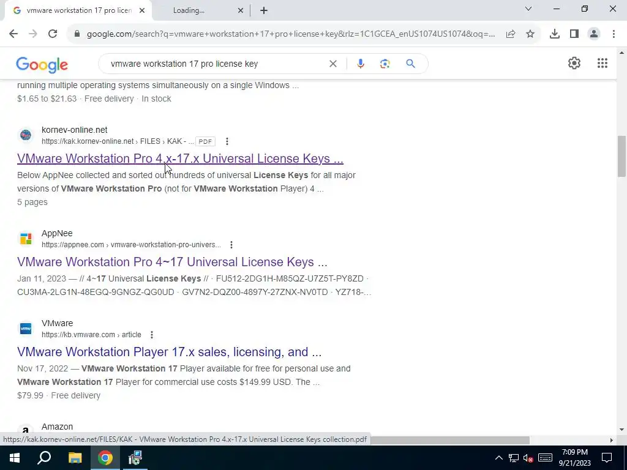627x470 pixels.
Task: Open the network tray icon
Action: [514, 458]
